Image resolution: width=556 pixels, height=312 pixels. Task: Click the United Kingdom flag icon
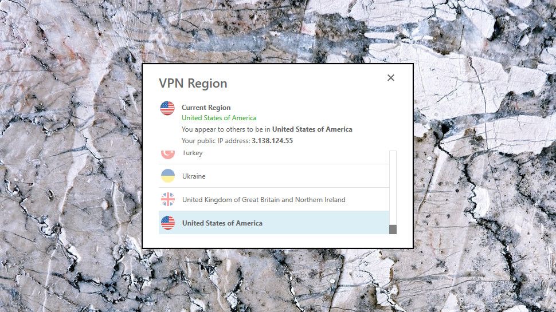point(168,199)
